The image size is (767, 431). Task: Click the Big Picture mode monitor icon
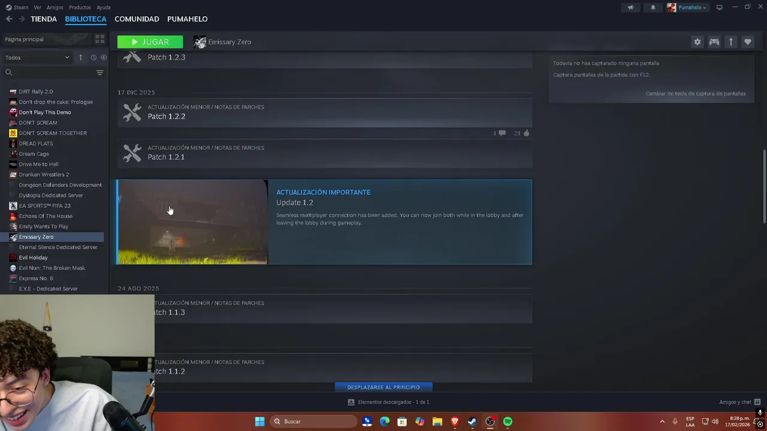click(719, 7)
